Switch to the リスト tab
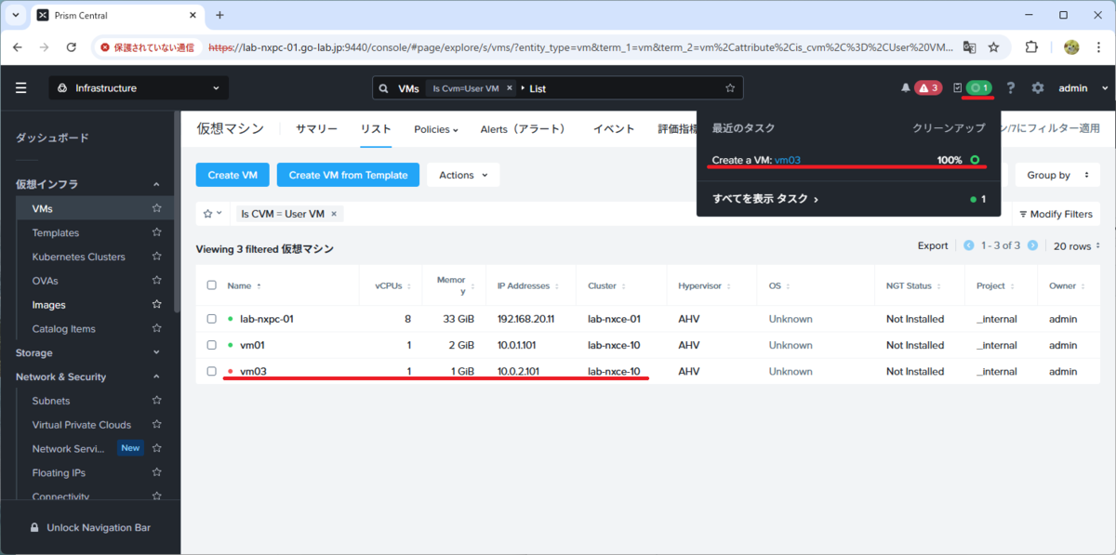The image size is (1116, 555). click(x=376, y=129)
